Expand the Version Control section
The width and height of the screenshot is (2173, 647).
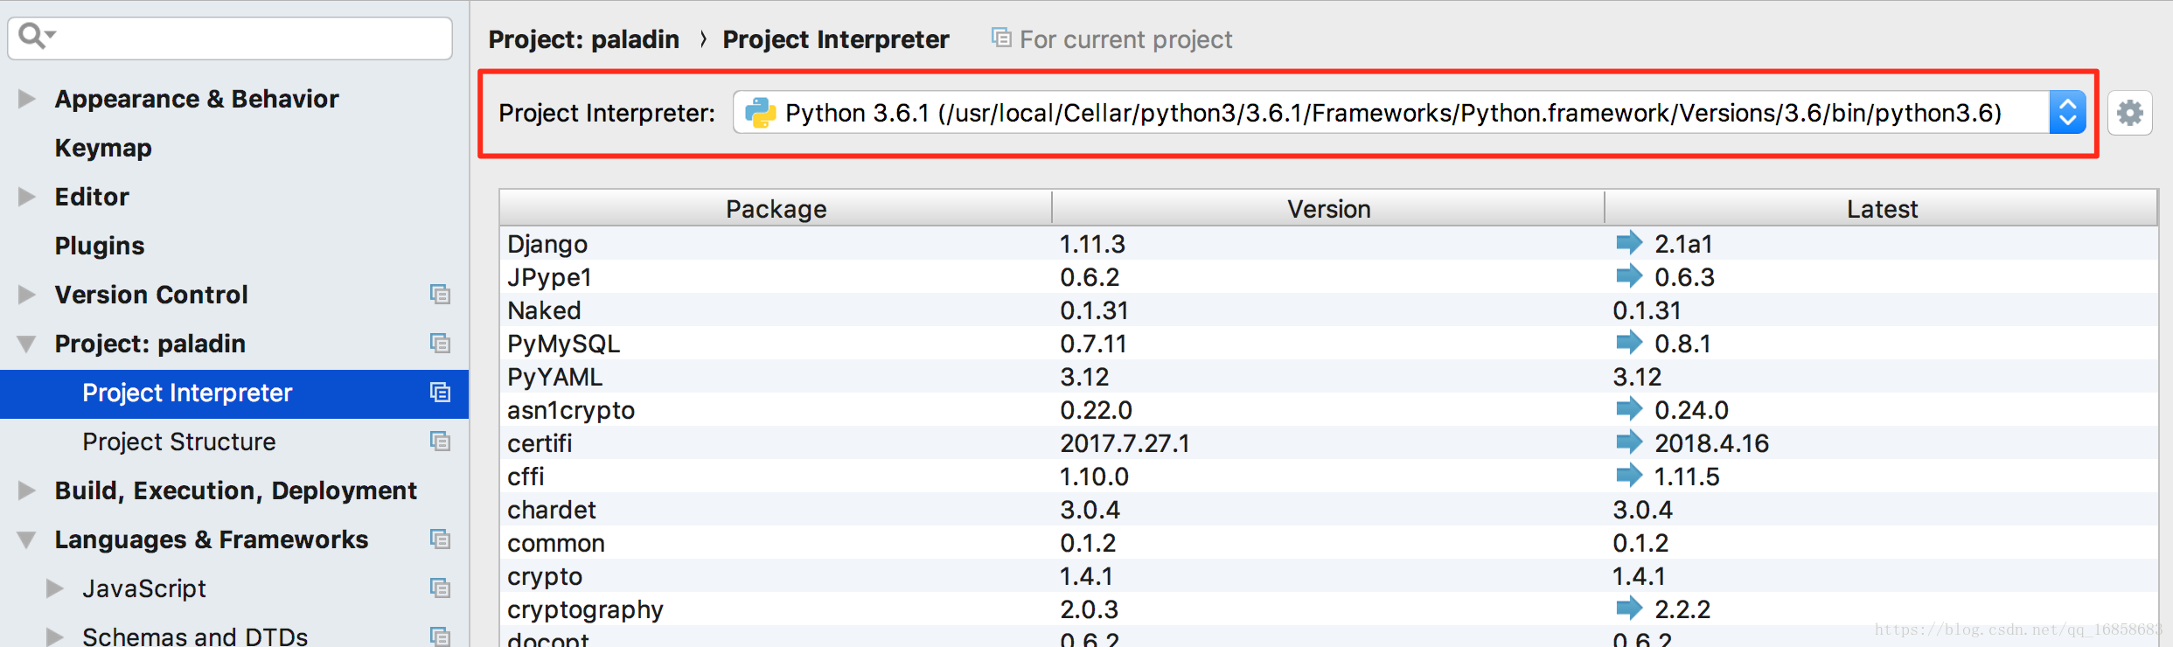[x=27, y=295]
